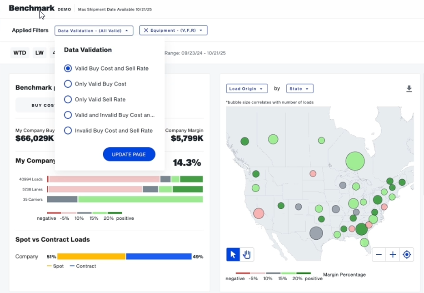This screenshot has height=293, width=424.
Task: Switch to LW time range tab
Action: click(39, 53)
